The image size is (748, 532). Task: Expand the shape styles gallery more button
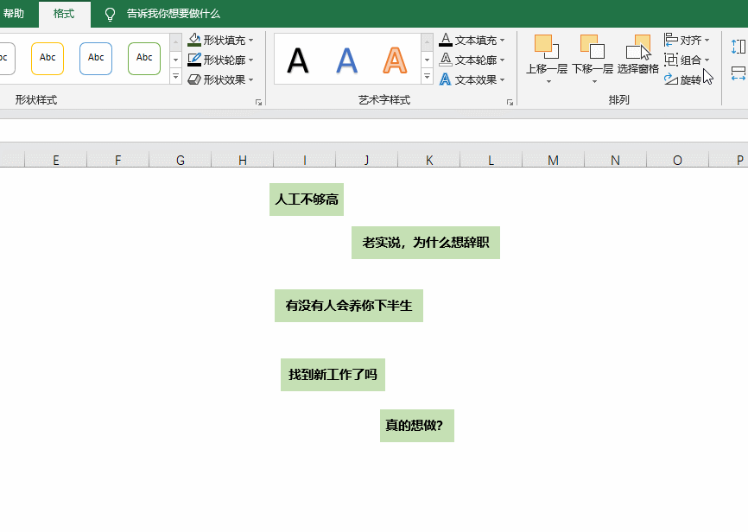pos(175,78)
